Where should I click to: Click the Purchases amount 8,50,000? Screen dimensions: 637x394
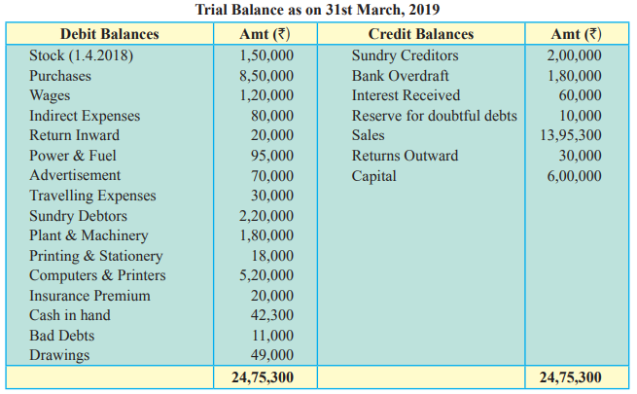(x=266, y=76)
